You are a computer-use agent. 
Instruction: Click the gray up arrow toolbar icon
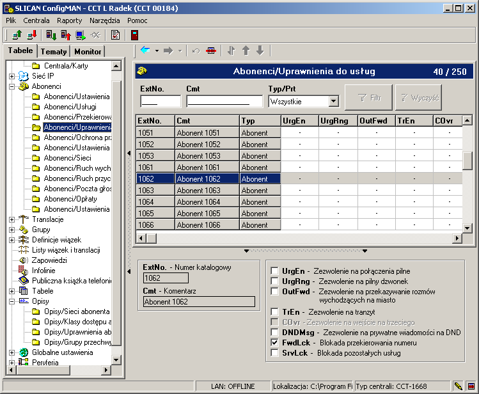point(246,51)
